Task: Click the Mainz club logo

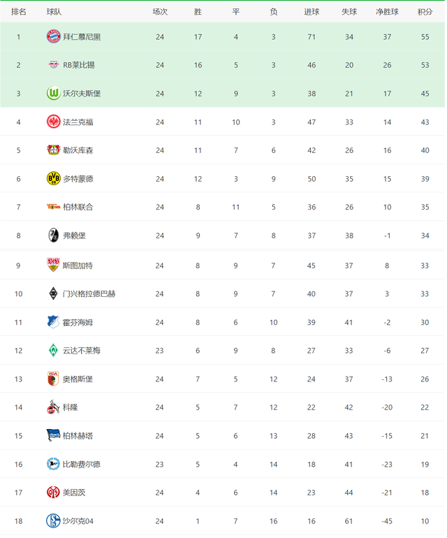Action: 54,493
